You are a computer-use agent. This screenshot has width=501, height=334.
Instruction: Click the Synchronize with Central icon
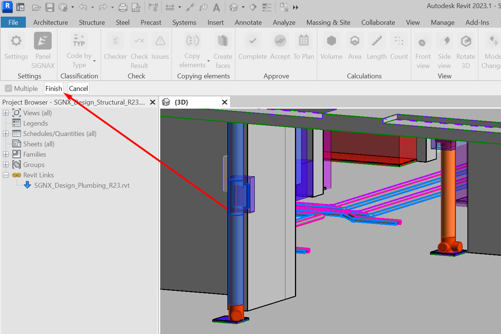point(63,7)
